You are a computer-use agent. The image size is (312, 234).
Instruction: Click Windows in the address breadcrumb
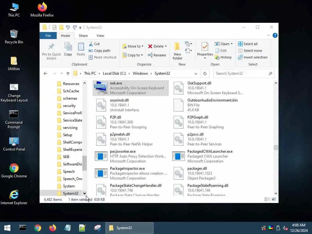coord(140,73)
